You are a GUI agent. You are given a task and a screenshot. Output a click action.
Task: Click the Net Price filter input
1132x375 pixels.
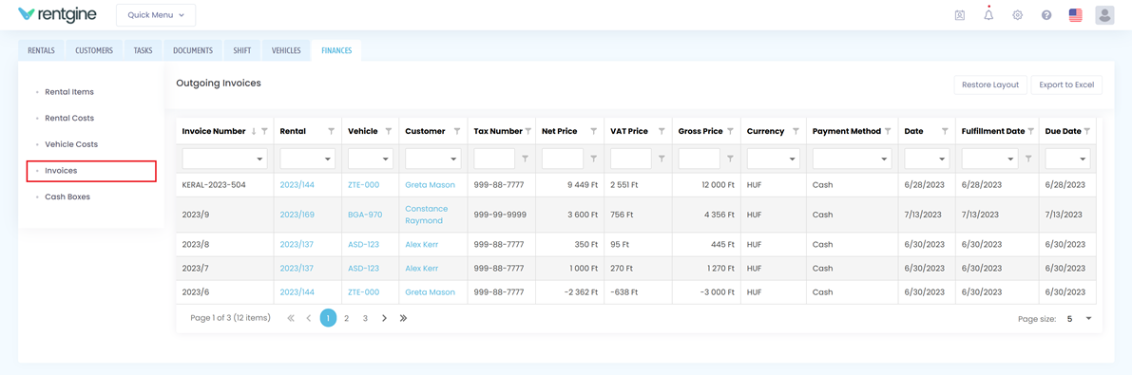(x=563, y=159)
